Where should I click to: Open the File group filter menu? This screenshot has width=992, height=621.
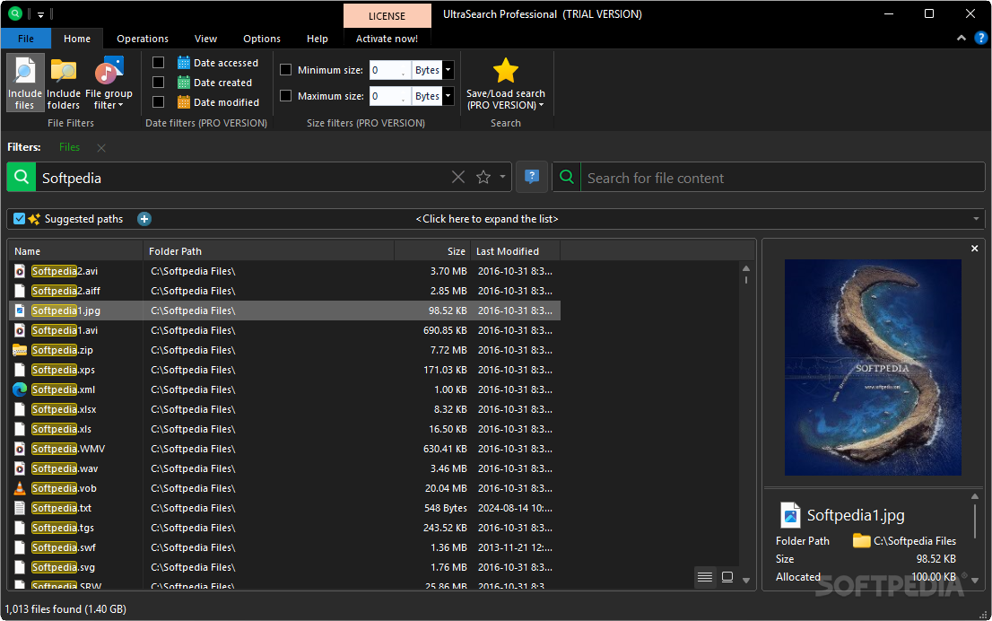pos(109,83)
